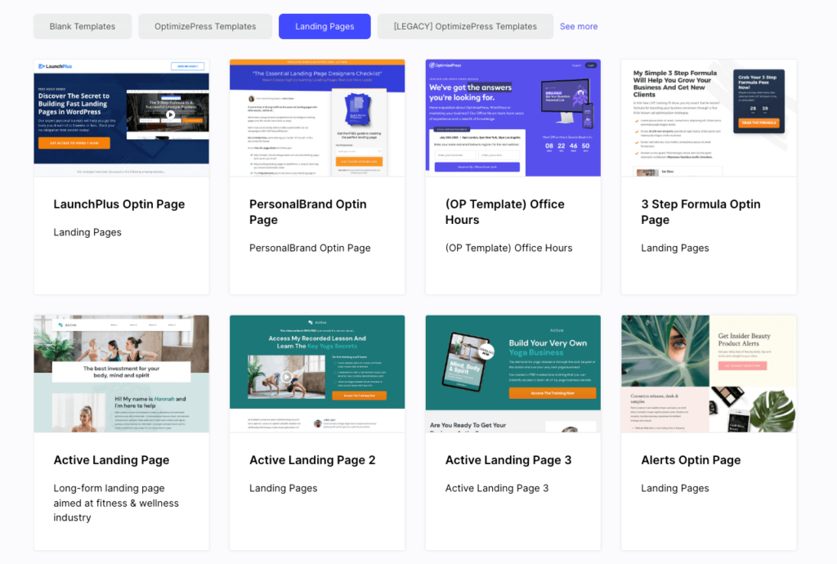Click the Active Landing Page 2 title
This screenshot has width=837, height=564.
coord(312,460)
